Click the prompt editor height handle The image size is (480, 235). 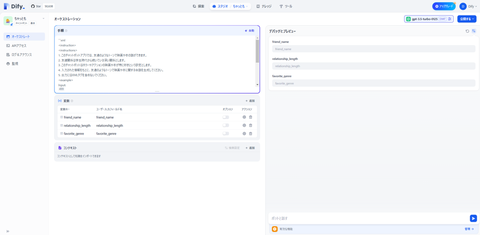pos(157,91)
